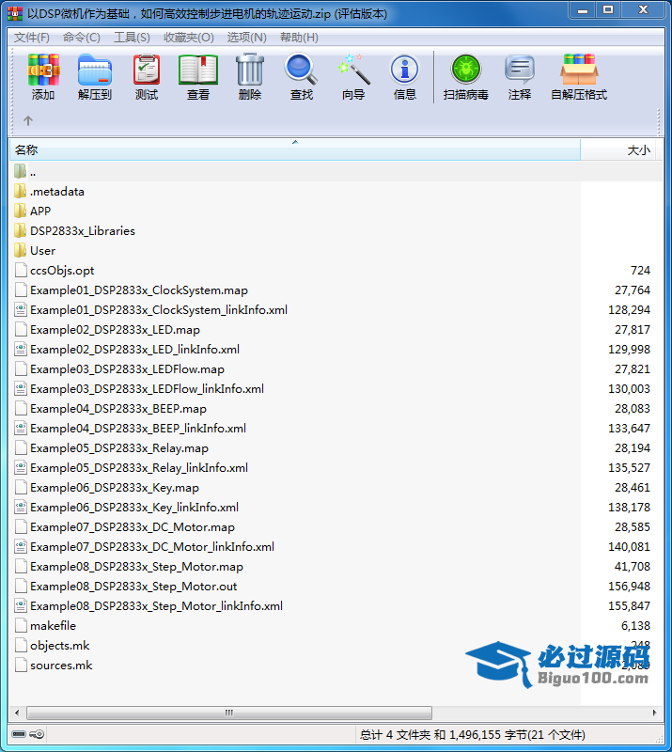Click the scrollbar left arrow
The width and height of the screenshot is (672, 752).
click(x=17, y=713)
